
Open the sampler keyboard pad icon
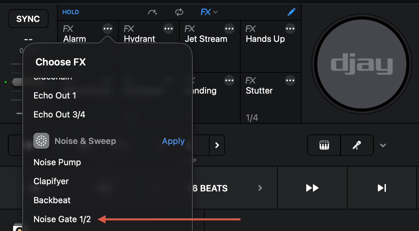pos(324,145)
